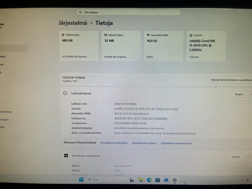Click the Asennettu RAM memory icon

(x=148, y=35)
